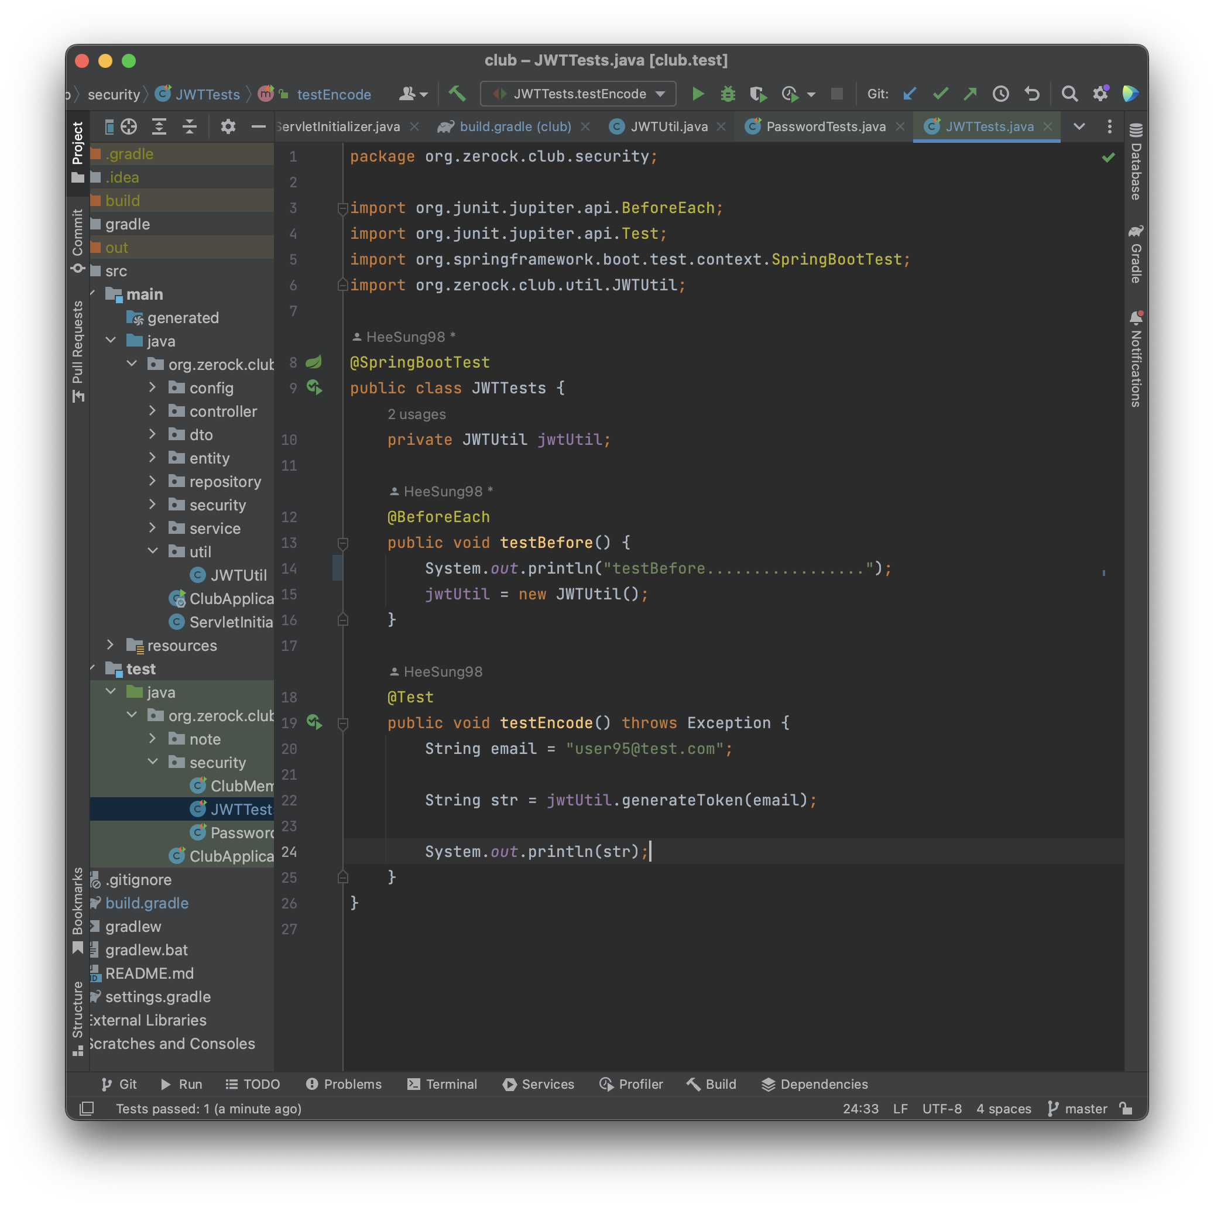Open the Notifications tool window
Screen dimensions: 1214x1207
[1136, 359]
